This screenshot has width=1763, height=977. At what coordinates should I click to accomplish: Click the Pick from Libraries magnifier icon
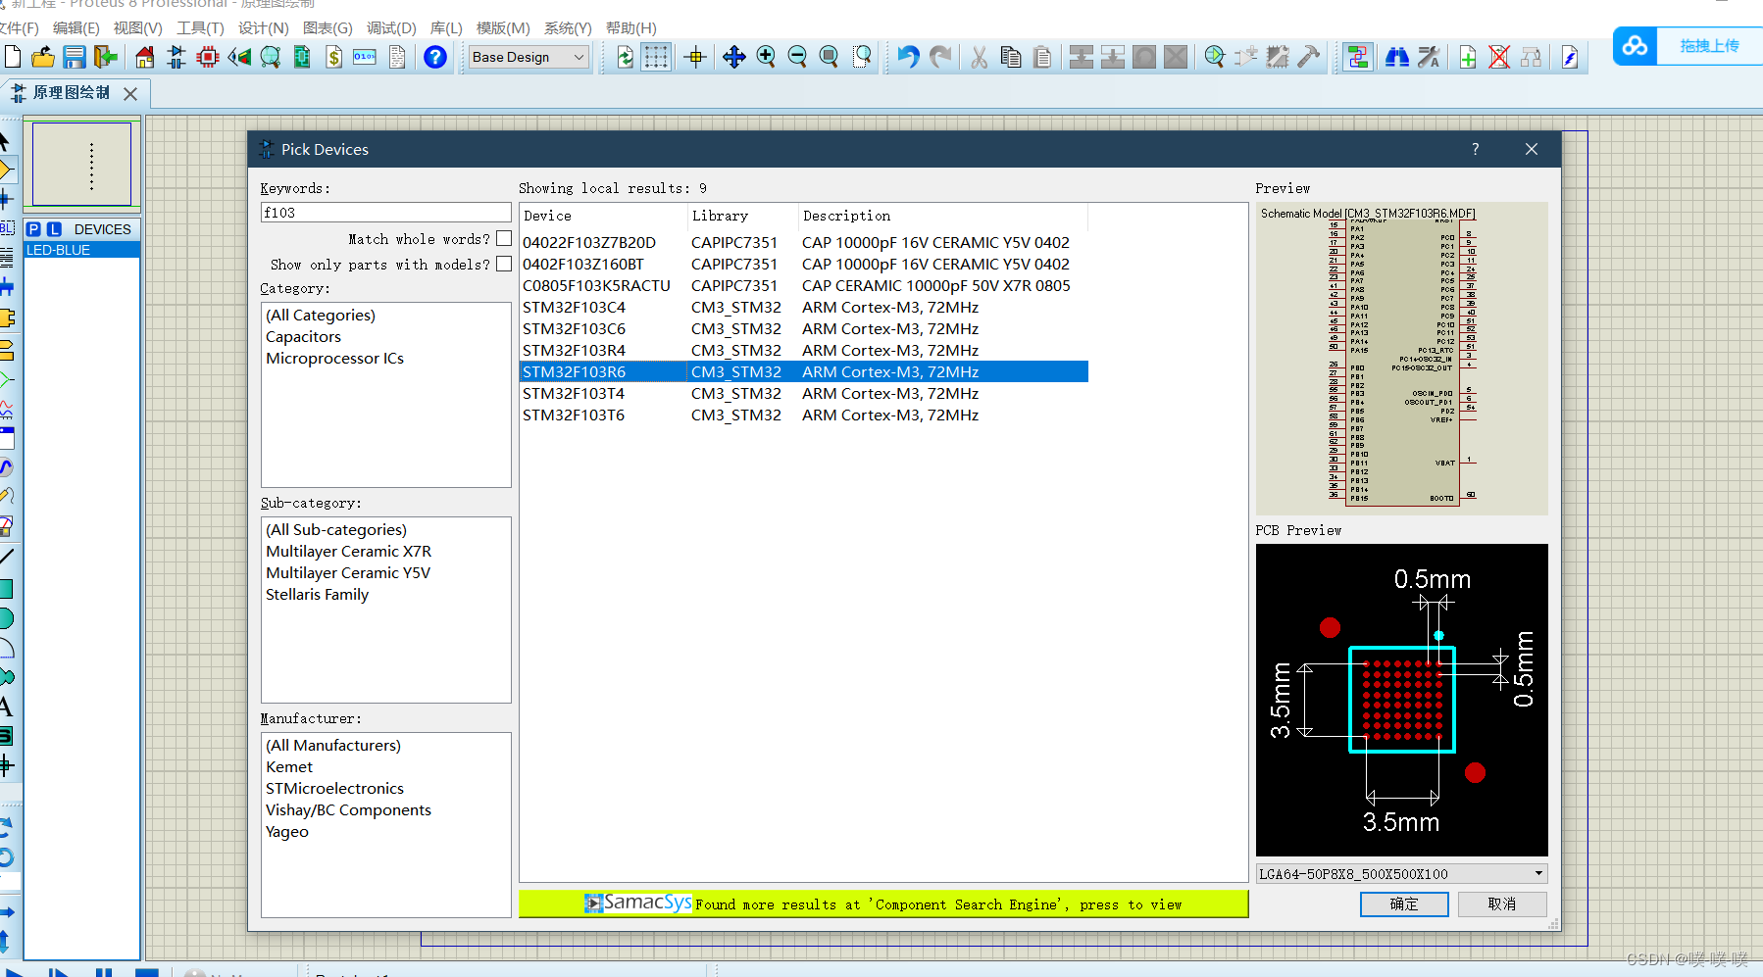pyautogui.click(x=1215, y=57)
